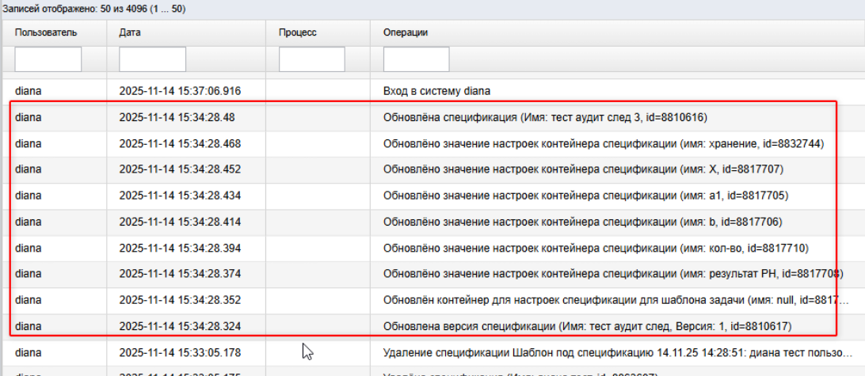
Task: Select row 'Обновлён контейнер для настроек спецификации'
Action: (x=432, y=301)
